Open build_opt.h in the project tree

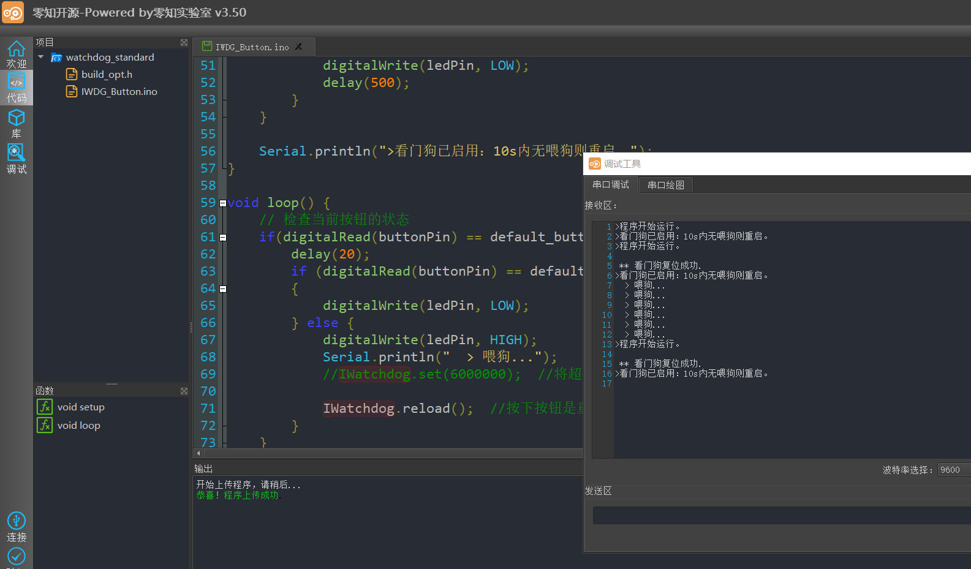coord(107,74)
